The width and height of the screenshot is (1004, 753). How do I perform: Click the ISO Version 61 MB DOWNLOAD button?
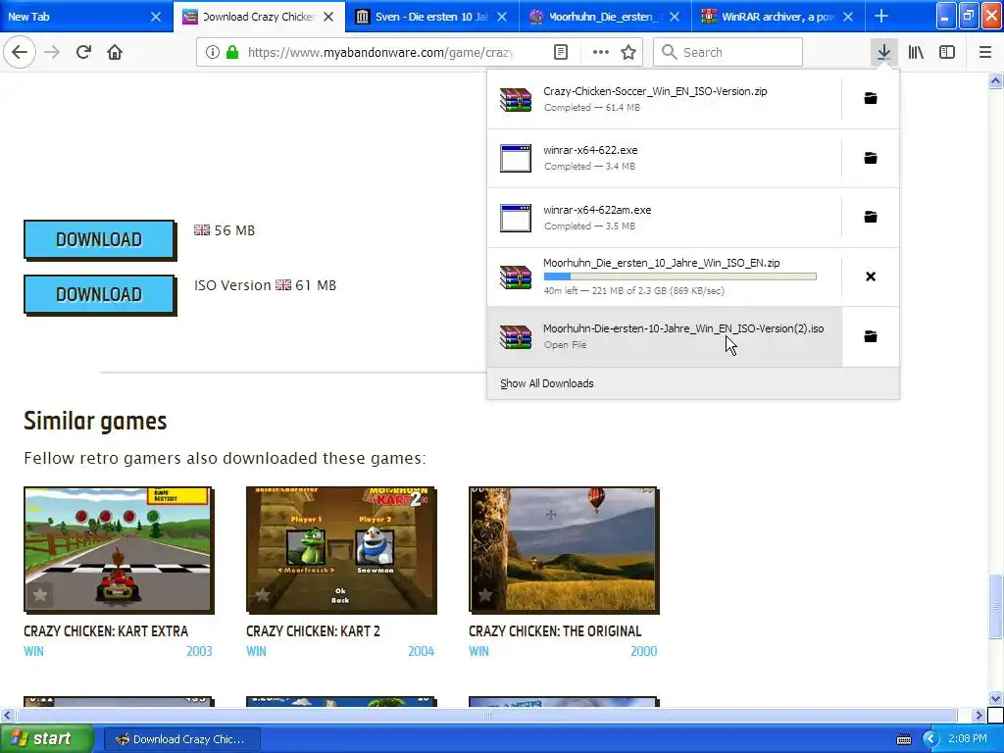[99, 294]
